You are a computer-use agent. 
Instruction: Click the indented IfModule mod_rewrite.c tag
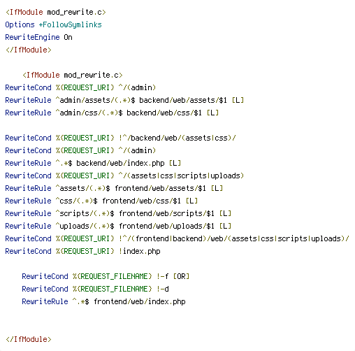click(x=73, y=75)
